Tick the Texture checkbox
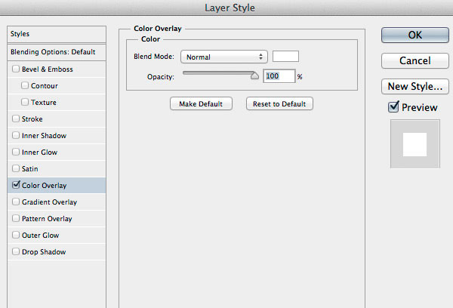This screenshot has width=453, height=308. tap(25, 102)
